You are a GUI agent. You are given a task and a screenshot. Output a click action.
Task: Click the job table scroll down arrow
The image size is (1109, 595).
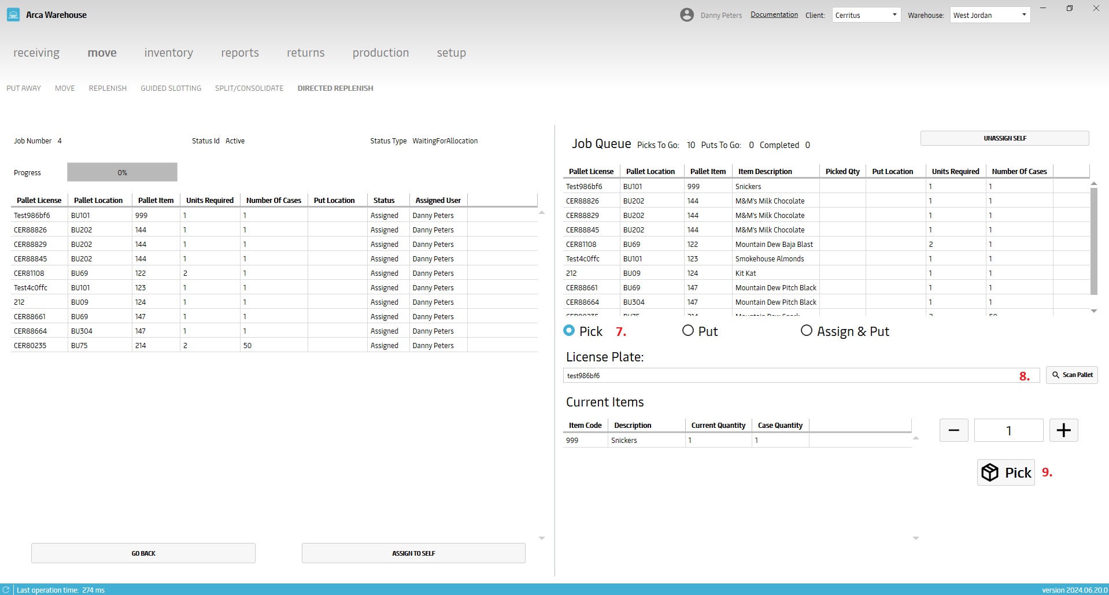coord(542,538)
